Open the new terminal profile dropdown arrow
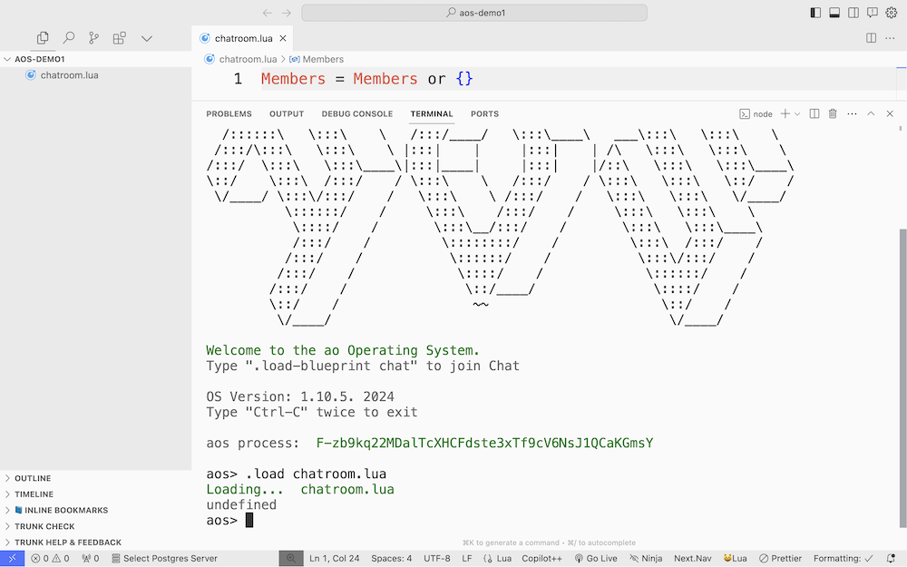The width and height of the screenshot is (907, 567). (x=797, y=113)
